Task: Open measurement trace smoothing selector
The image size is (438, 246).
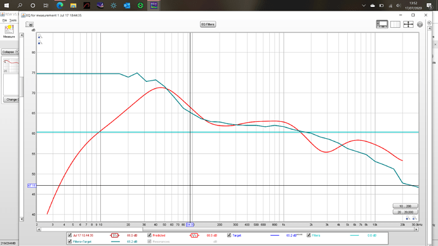Action: (x=115, y=235)
